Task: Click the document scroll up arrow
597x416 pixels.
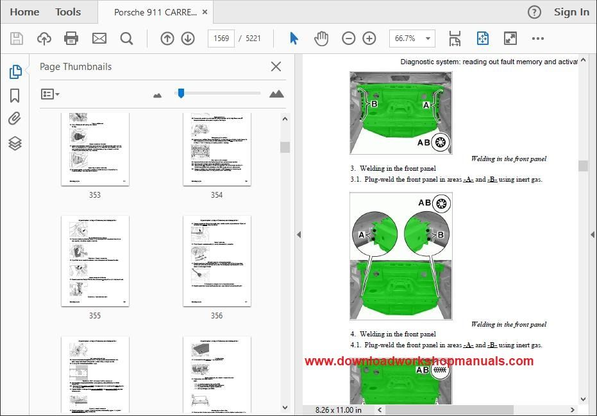Action: tap(583, 60)
